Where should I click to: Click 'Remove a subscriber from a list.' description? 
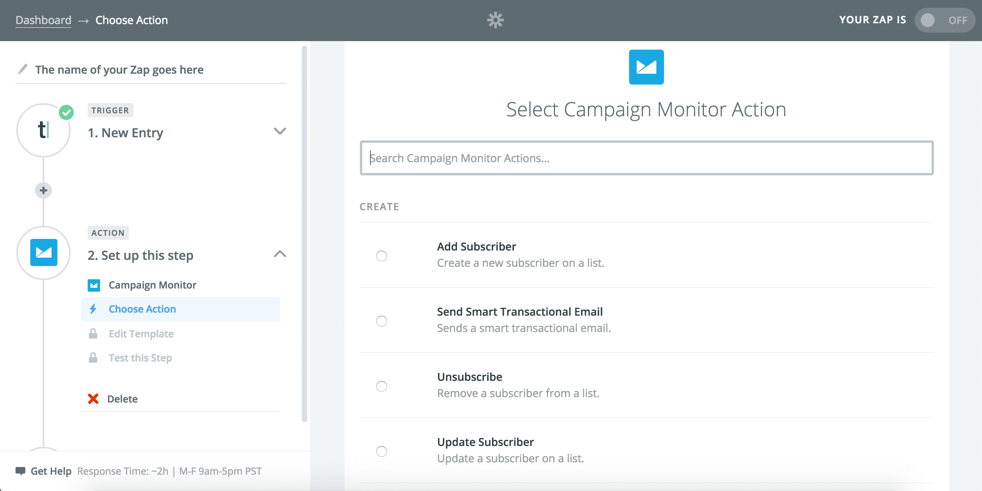click(x=518, y=393)
